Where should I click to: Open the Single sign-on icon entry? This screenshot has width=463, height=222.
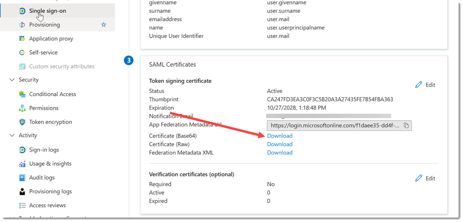(22, 11)
